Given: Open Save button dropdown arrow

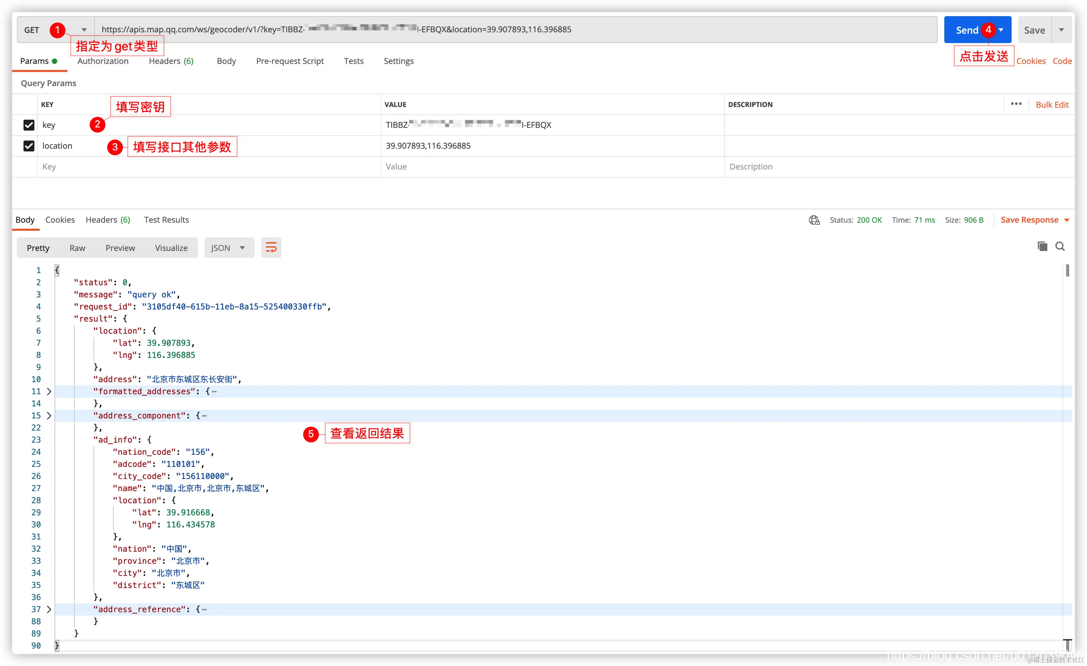Looking at the screenshot, I should click(x=1061, y=30).
